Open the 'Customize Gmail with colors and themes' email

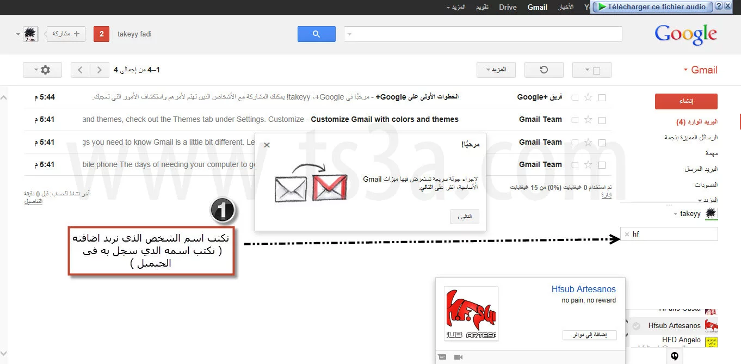point(318,120)
